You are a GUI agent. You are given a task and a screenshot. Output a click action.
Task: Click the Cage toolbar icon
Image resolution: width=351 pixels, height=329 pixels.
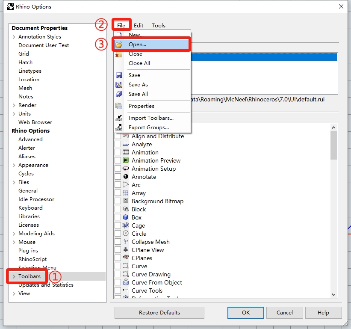tap(126, 225)
